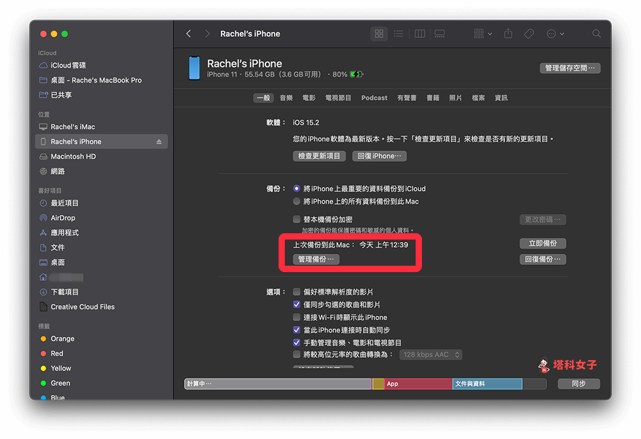The image size is (641, 439).
Task: Select the Red tag
Action: pyautogui.click(x=101, y=353)
